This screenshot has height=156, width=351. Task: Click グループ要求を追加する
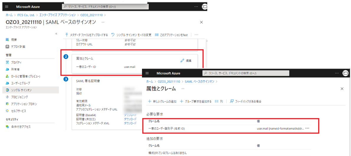pyautogui.click(x=196, y=101)
